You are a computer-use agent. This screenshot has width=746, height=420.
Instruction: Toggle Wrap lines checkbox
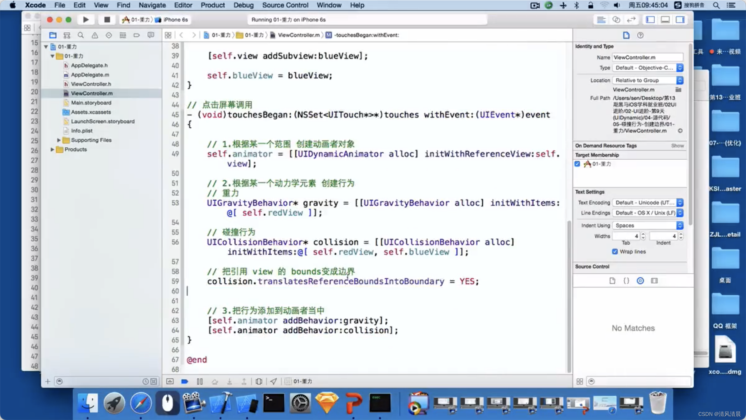615,252
